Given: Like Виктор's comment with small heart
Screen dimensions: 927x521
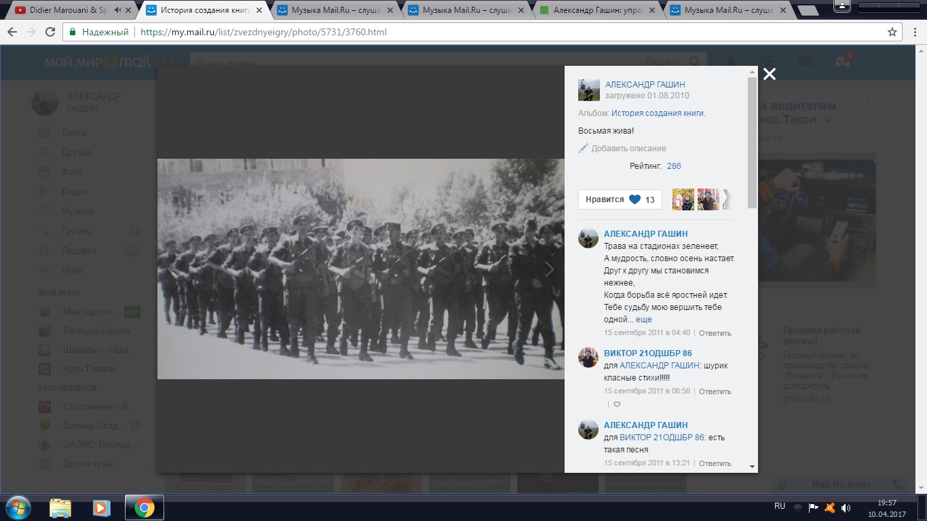Looking at the screenshot, I should 617,404.
